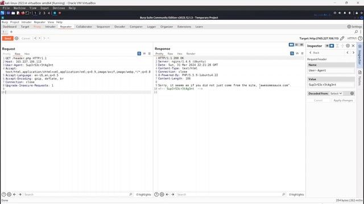Switch to the Target tab

click(x=25, y=27)
